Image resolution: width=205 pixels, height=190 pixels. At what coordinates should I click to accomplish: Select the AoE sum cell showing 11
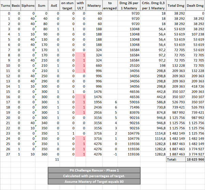(57, 160)
